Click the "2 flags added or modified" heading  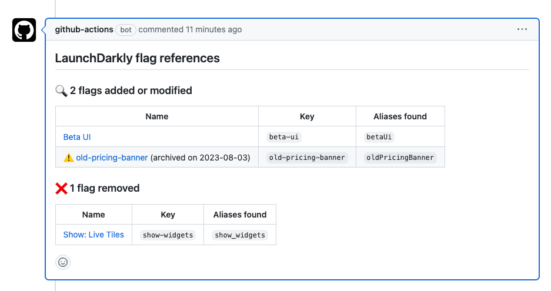click(x=131, y=91)
